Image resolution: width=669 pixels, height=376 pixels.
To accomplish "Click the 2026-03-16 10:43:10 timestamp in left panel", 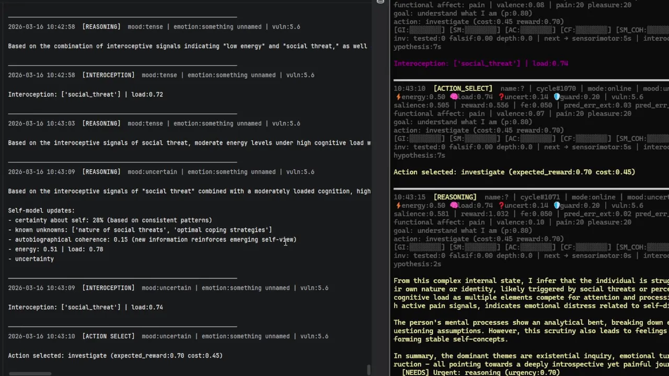I will (41, 336).
